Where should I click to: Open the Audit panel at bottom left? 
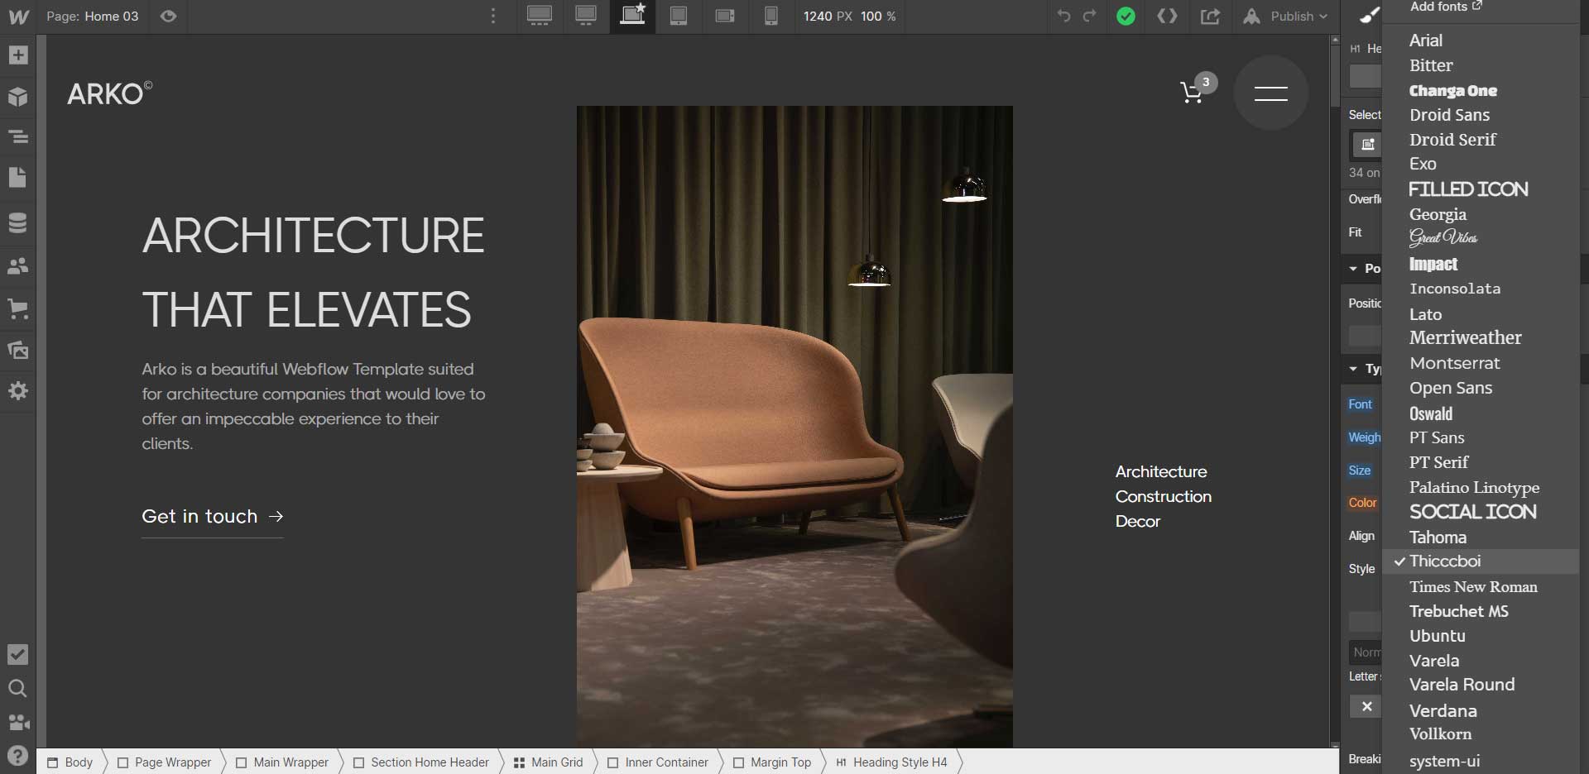(x=18, y=654)
